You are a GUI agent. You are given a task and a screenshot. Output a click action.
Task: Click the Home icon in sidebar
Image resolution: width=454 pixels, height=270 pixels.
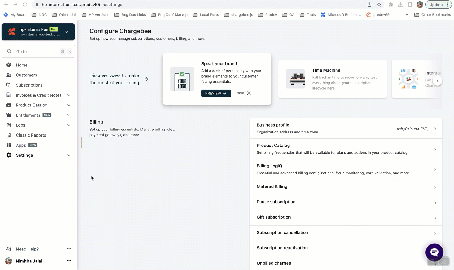(9, 65)
